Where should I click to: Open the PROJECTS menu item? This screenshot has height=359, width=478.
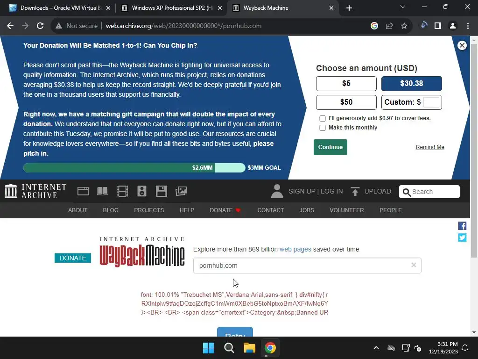pyautogui.click(x=149, y=210)
